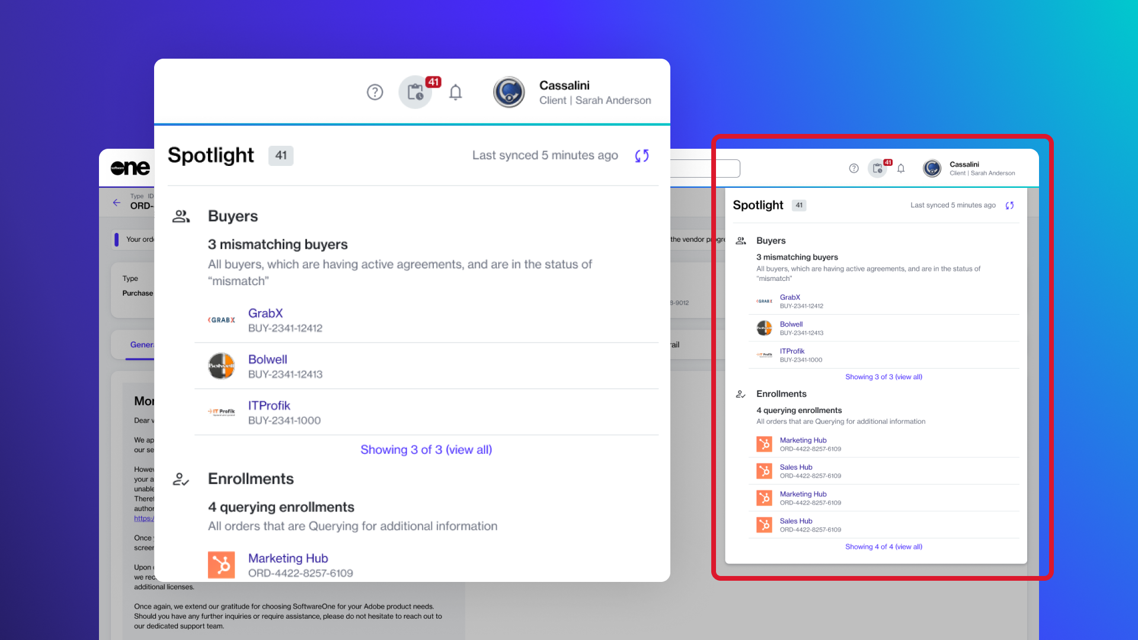Open Marketing Hub enrollment in large panel
This screenshot has width=1138, height=640.
click(x=288, y=559)
